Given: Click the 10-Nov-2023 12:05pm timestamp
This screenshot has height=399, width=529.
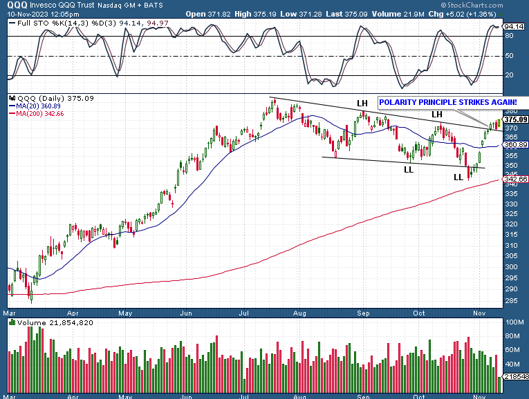Looking at the screenshot, I should [43, 14].
